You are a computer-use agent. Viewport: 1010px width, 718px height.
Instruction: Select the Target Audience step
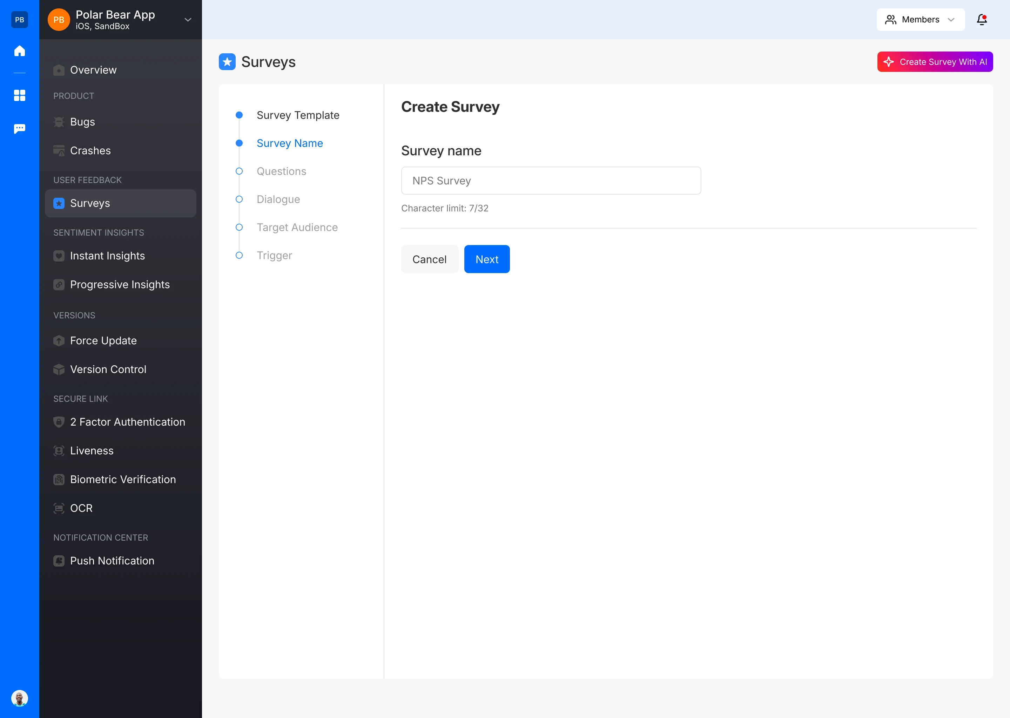coord(297,228)
